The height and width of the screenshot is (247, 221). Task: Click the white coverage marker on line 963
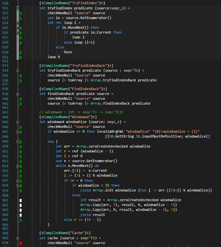point(21,210)
